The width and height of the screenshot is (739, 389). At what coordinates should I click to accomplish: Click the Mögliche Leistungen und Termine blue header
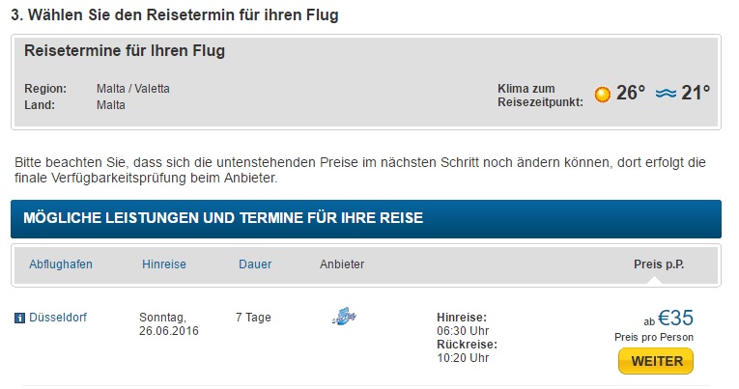coord(366,218)
